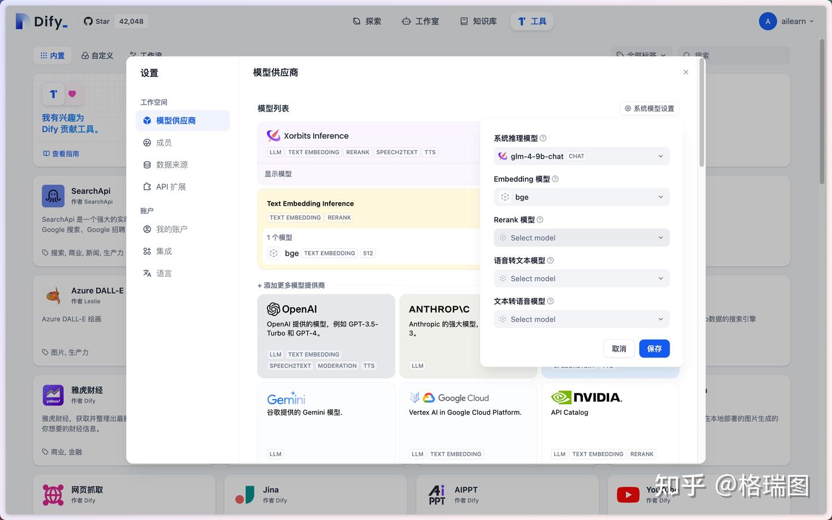The height and width of the screenshot is (520, 832).
Task: Click the 保存 button
Action: tap(654, 348)
